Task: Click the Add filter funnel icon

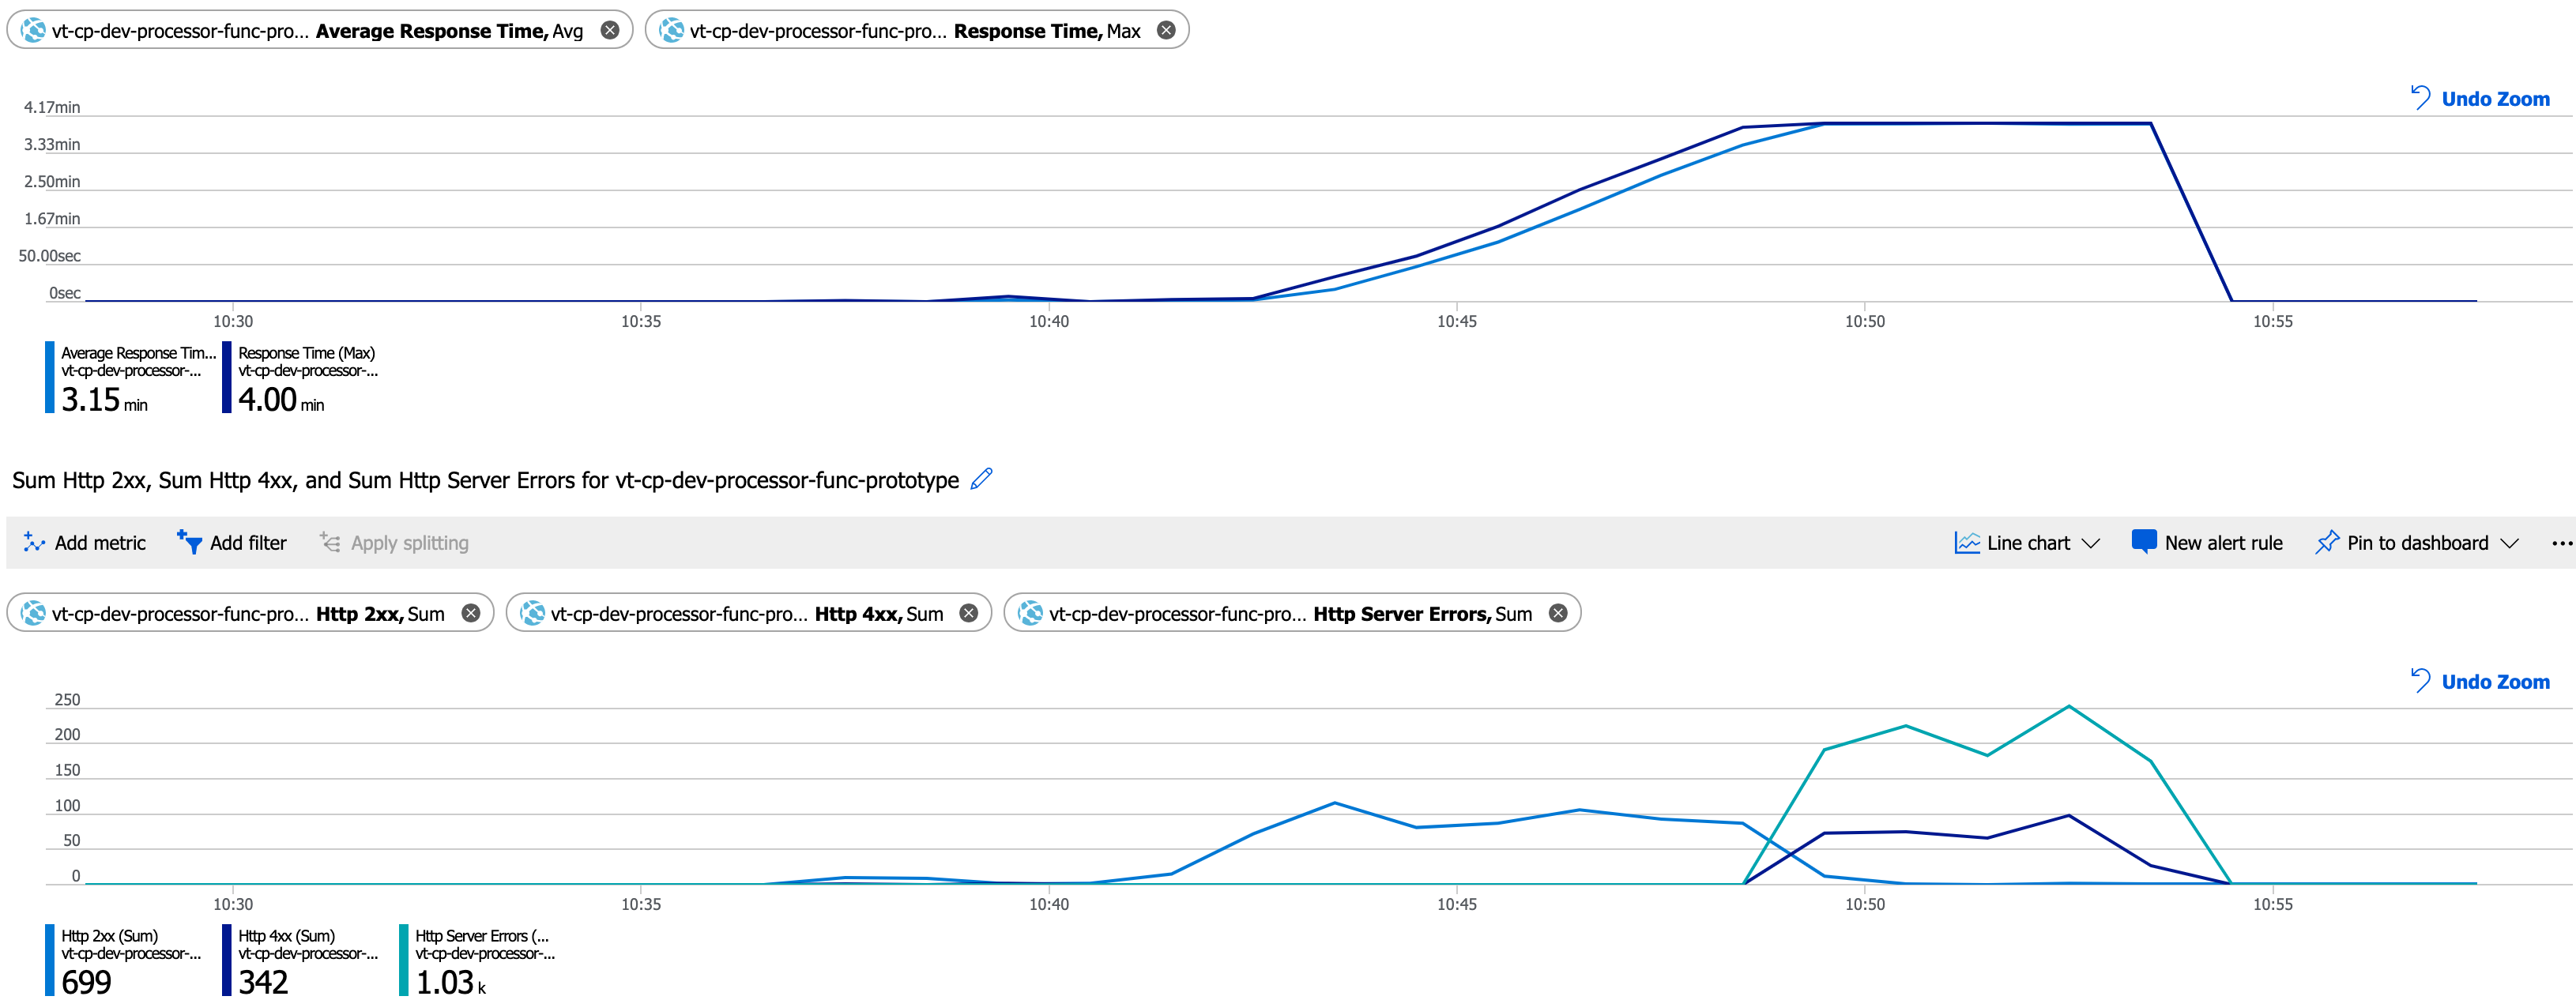Action: 190,542
